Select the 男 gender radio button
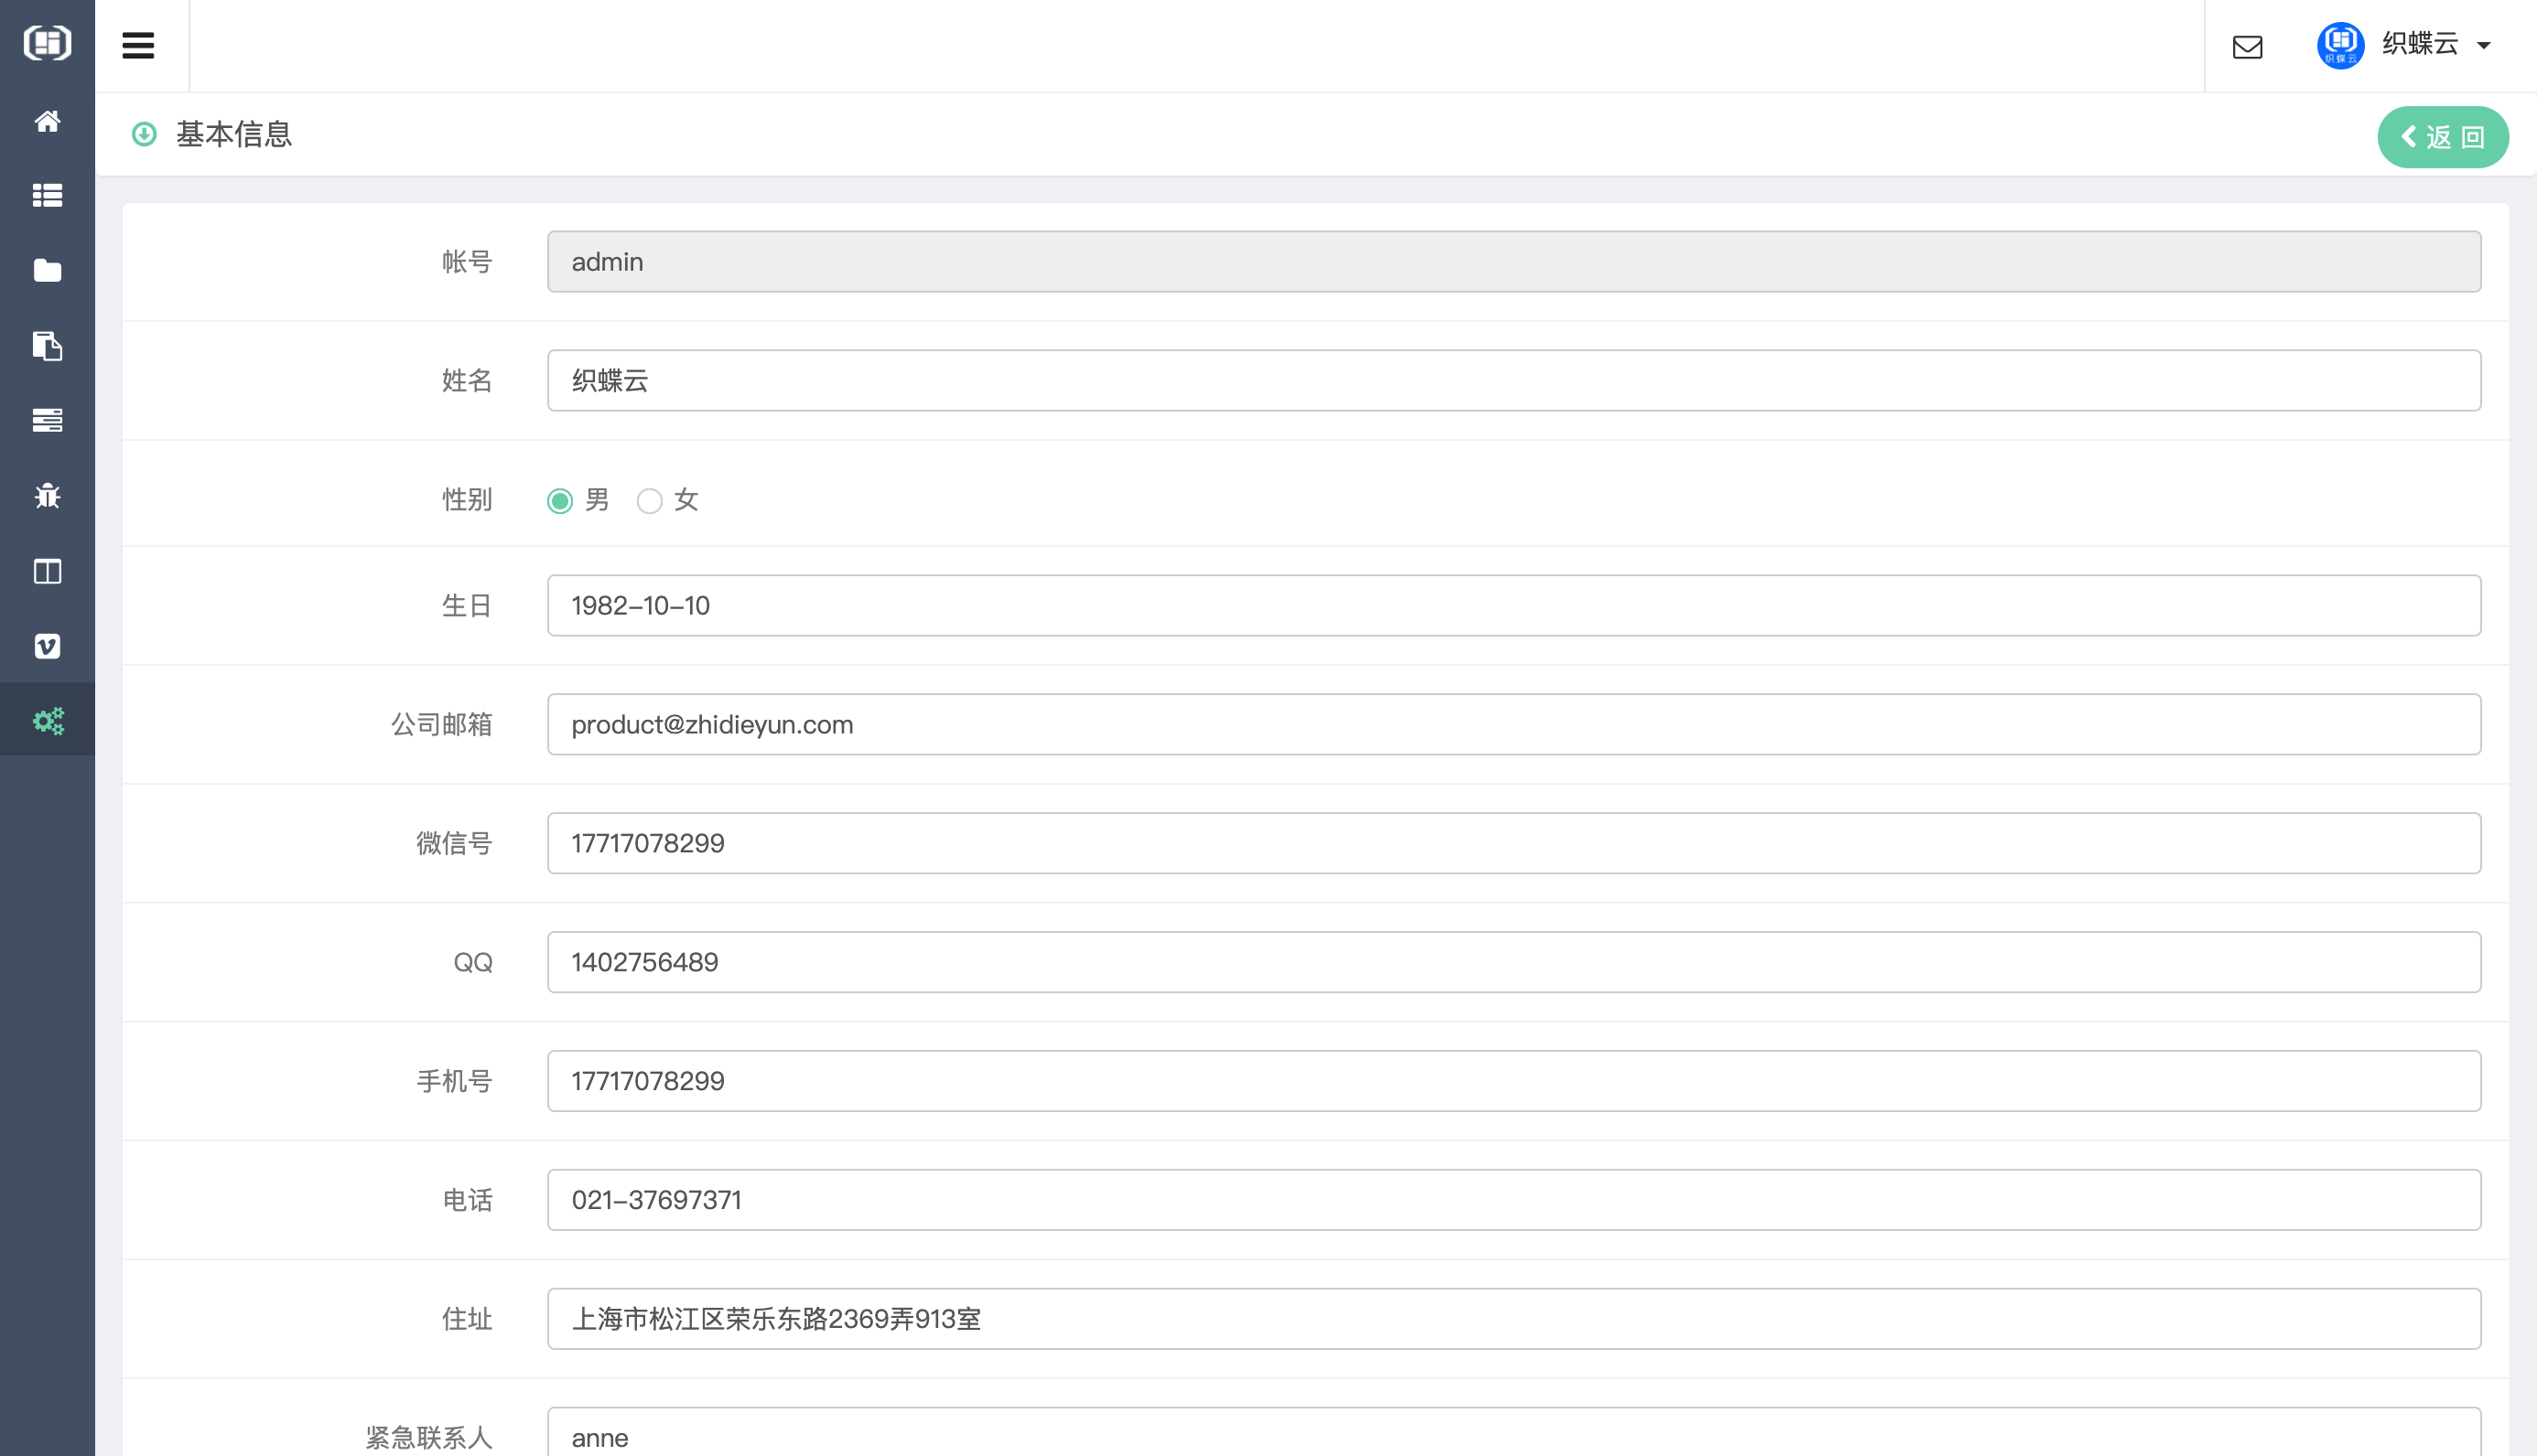The image size is (2537, 1456). pyautogui.click(x=560, y=500)
